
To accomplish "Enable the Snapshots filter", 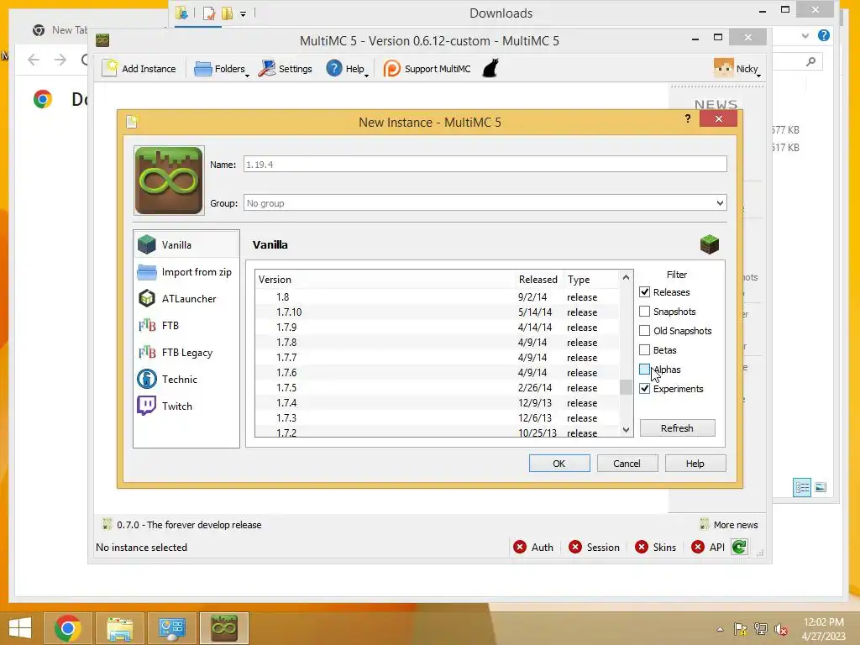I will click(644, 312).
